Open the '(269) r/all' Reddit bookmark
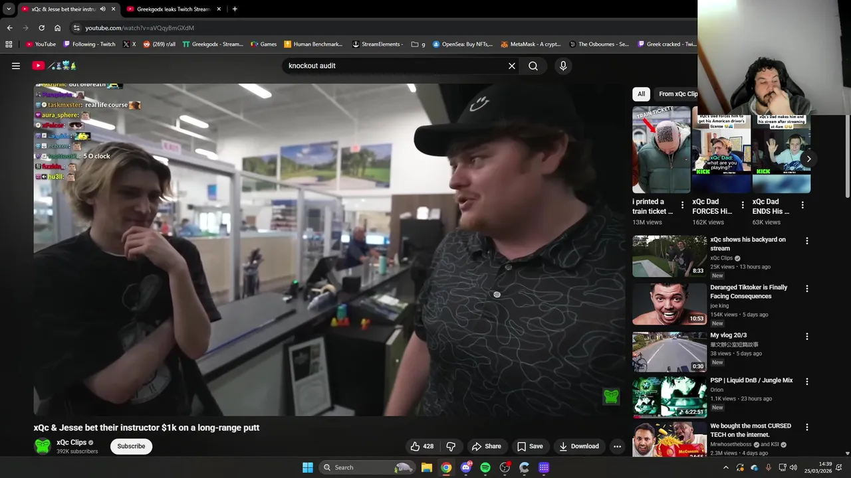The height and width of the screenshot is (478, 851). [x=160, y=44]
